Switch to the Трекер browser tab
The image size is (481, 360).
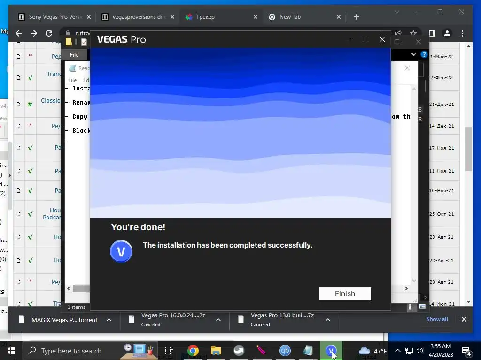(x=222, y=17)
